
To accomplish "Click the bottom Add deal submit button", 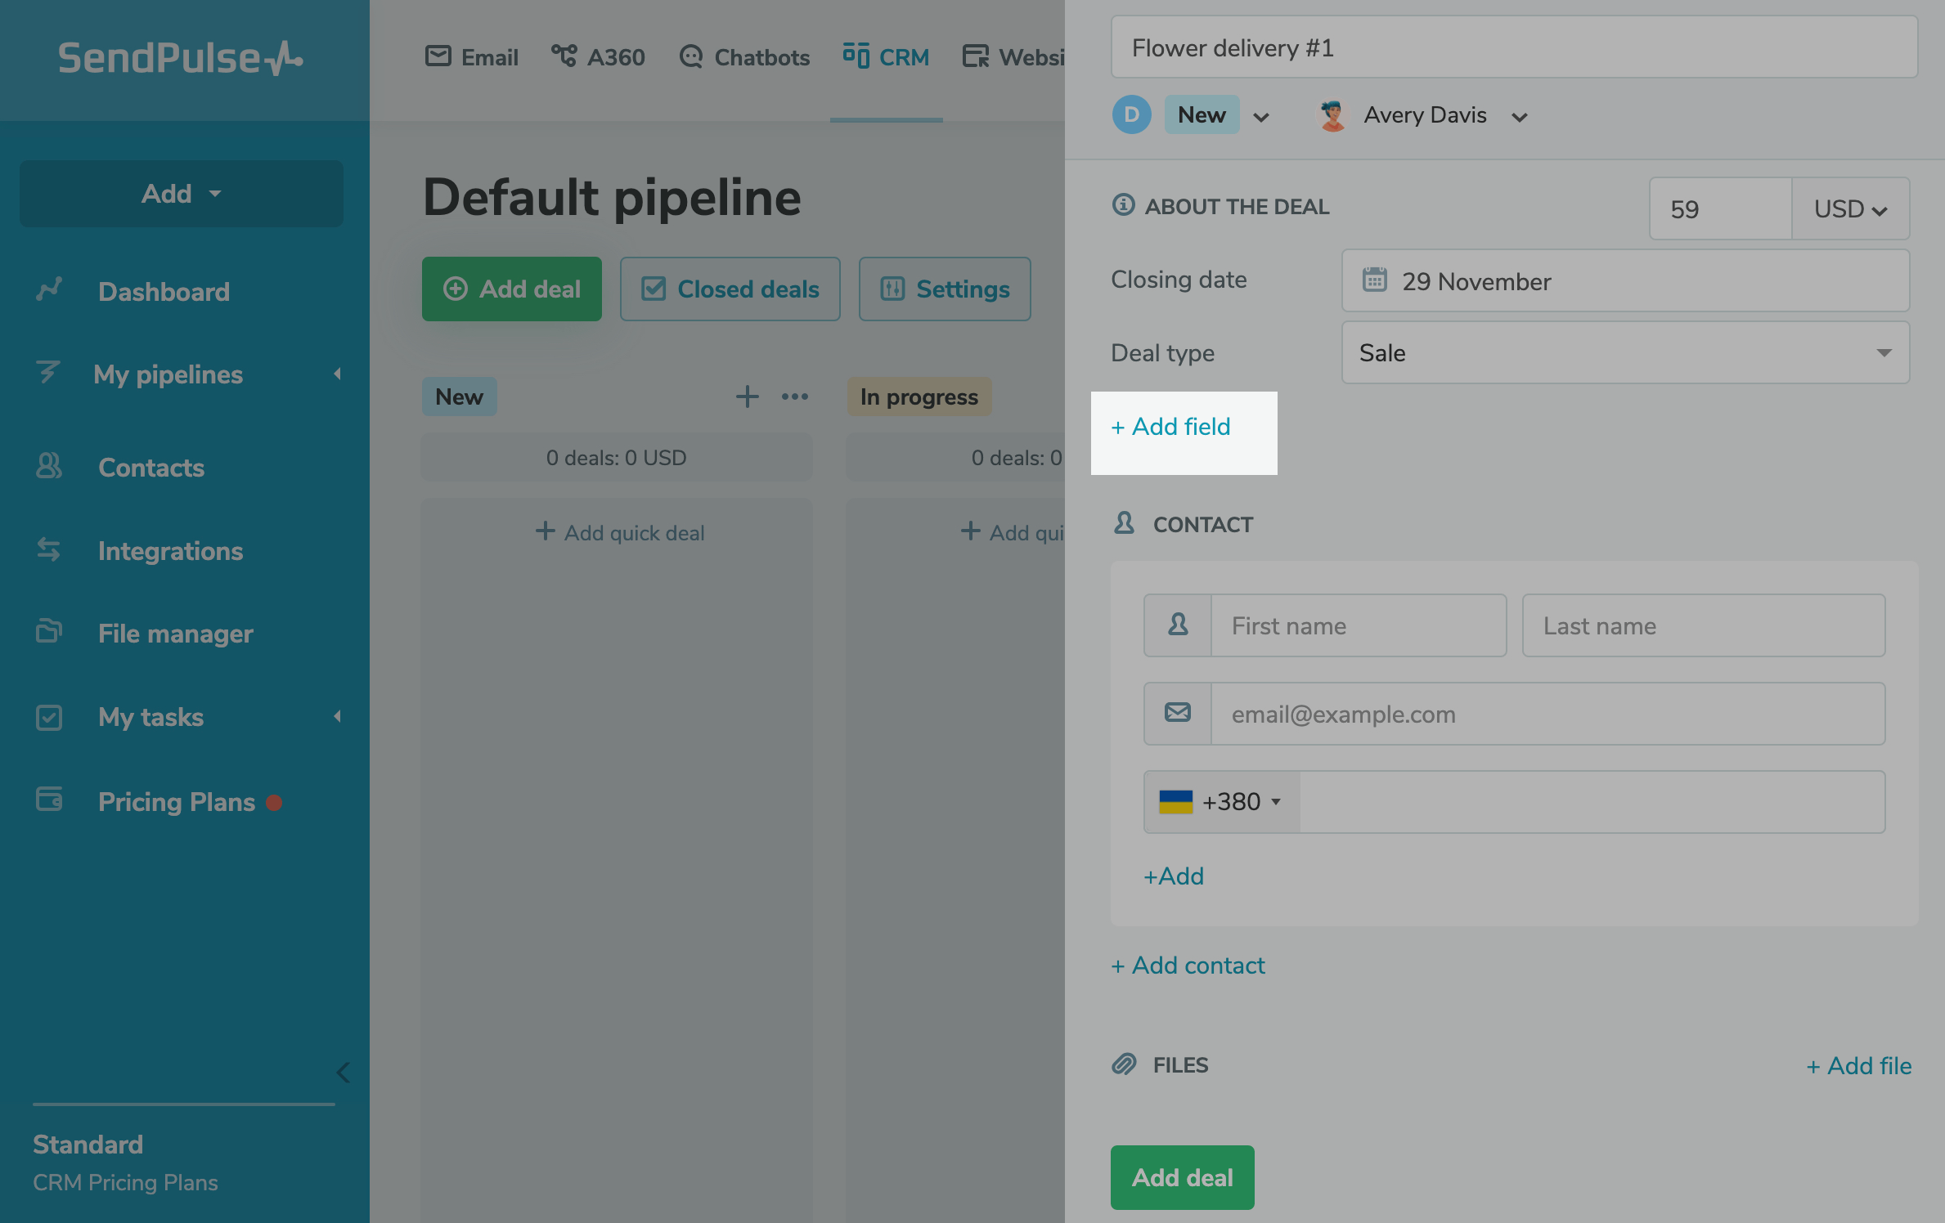I will [1183, 1177].
